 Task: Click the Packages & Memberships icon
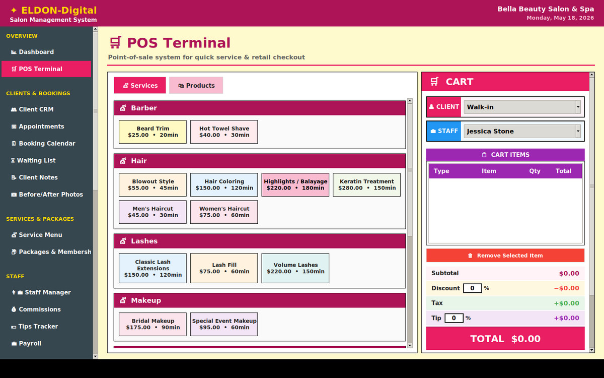coord(14,252)
